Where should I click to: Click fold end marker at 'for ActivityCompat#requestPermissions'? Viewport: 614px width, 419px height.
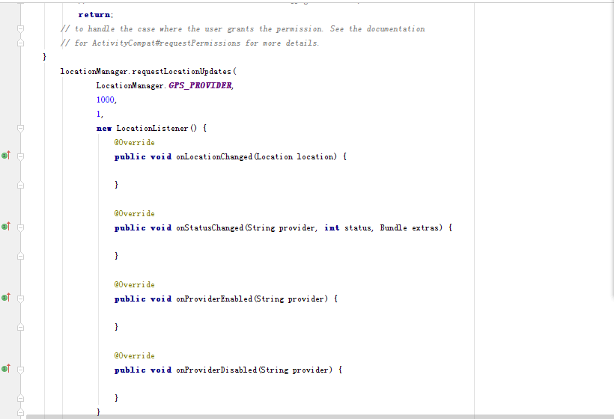click(x=21, y=43)
